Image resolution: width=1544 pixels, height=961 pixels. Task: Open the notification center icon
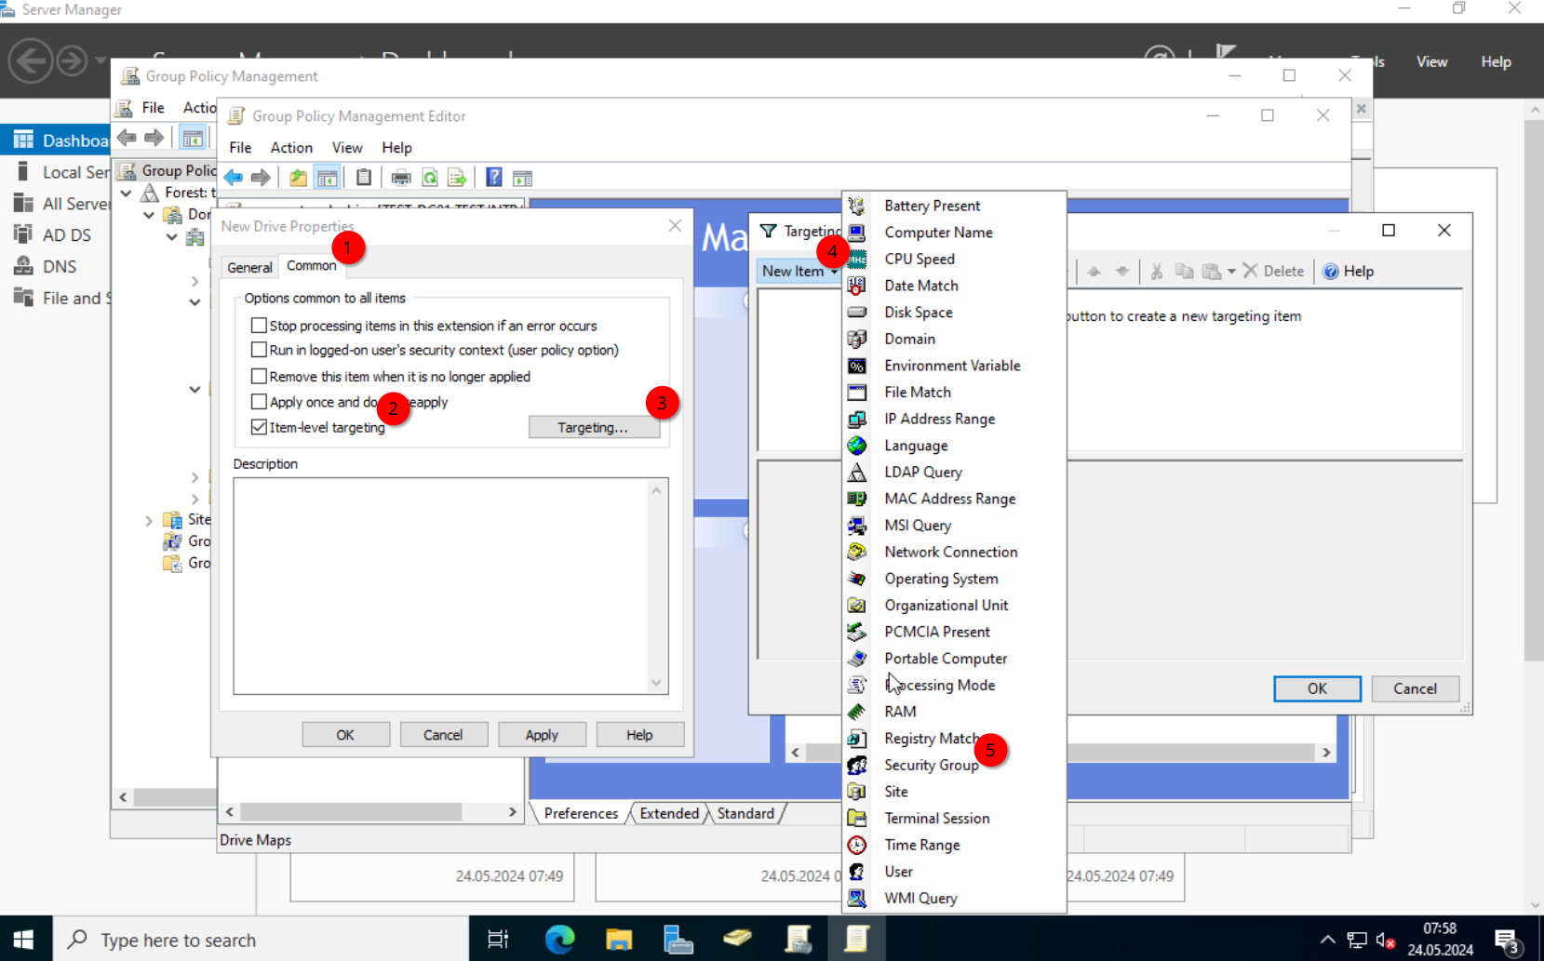point(1507,941)
